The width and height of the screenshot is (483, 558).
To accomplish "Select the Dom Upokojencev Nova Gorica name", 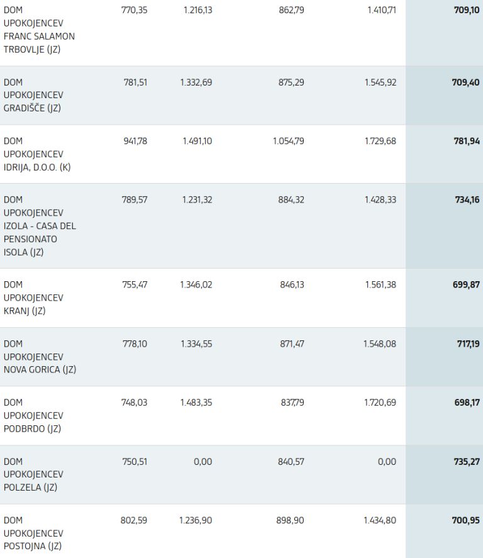I will 40,357.
